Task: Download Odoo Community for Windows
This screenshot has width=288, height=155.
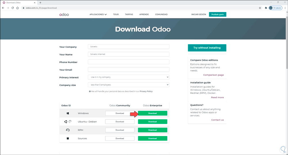Action: point(120,113)
